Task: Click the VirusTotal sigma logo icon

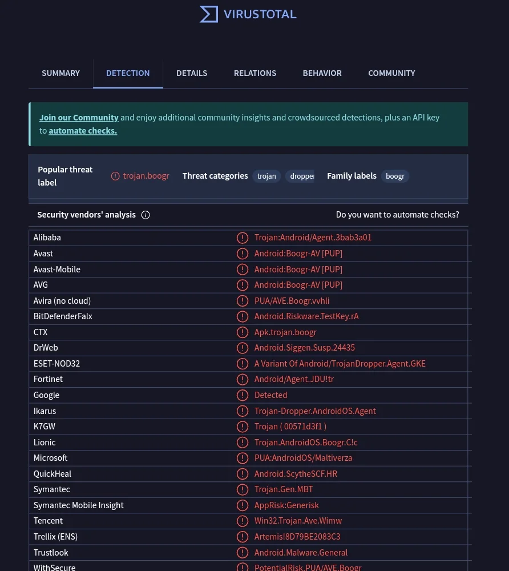Action: [209, 14]
